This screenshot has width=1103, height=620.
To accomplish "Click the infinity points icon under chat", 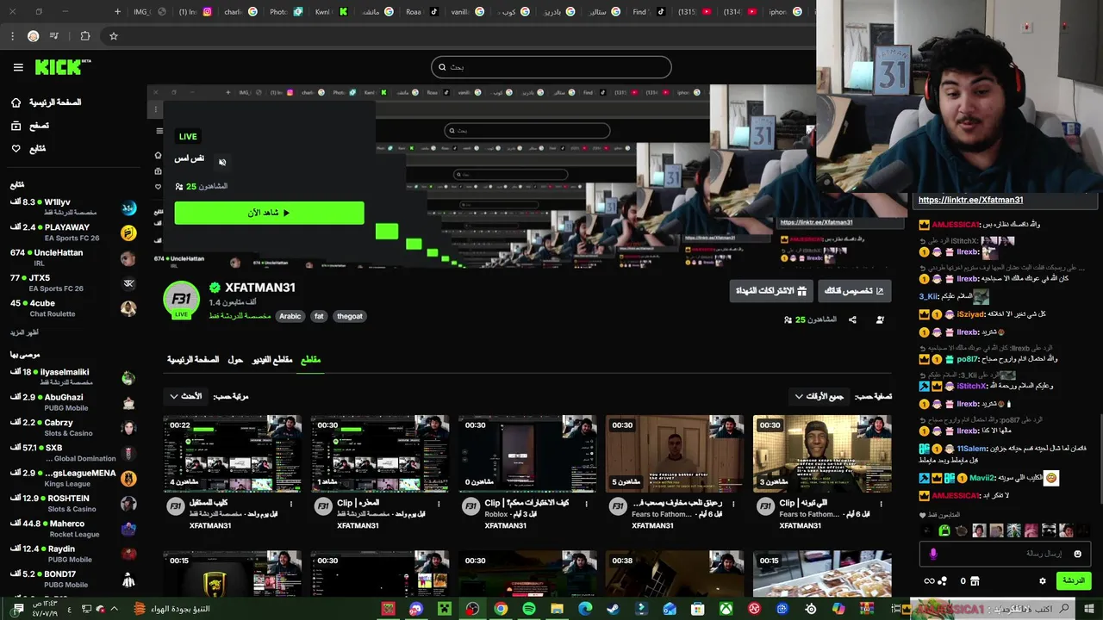I will [929, 581].
